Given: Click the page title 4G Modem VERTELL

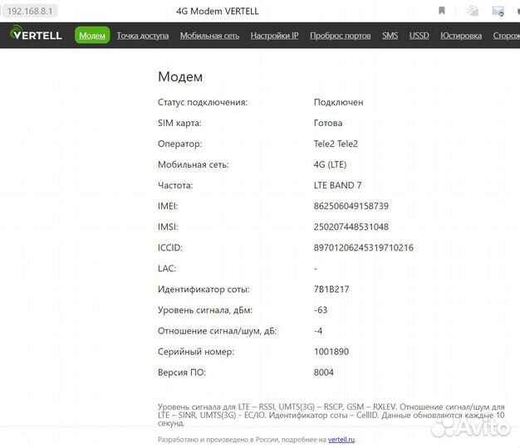Looking at the screenshot, I should click(x=217, y=12).
